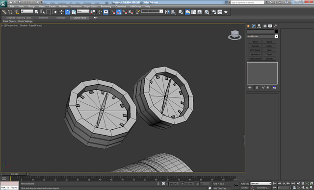
Task: Toggle 3D Snaps
Action: (x=113, y=12)
